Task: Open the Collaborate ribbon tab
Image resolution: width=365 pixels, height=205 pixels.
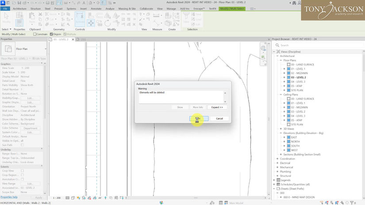Action: point(146,9)
